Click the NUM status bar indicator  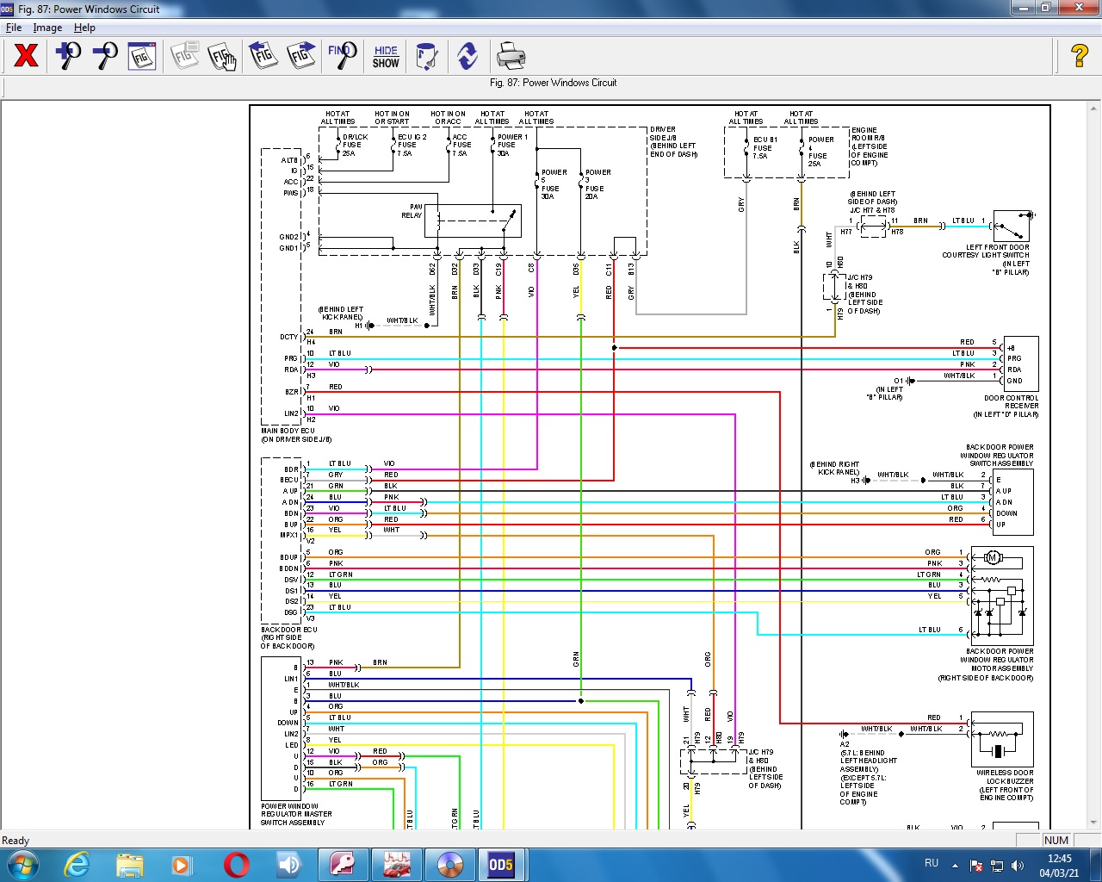pyautogui.click(x=1056, y=841)
